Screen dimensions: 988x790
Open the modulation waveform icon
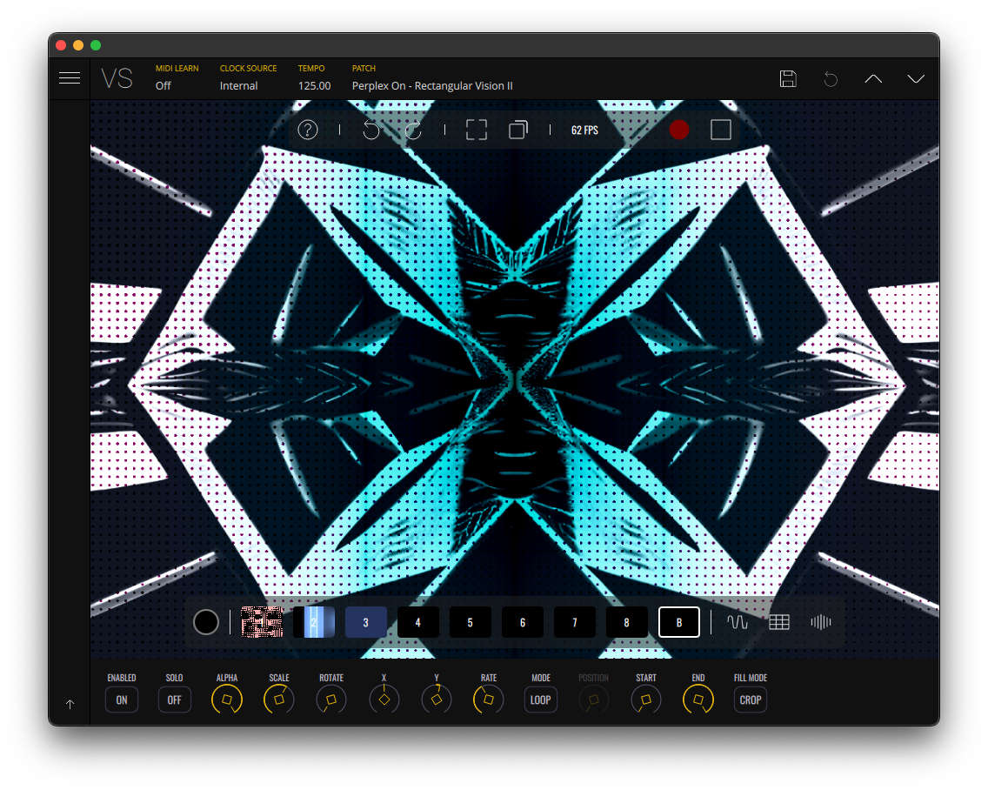[x=738, y=622]
